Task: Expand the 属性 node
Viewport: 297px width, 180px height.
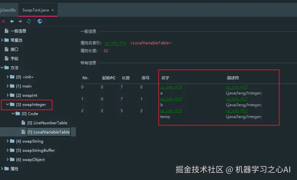Action: tap(2, 169)
